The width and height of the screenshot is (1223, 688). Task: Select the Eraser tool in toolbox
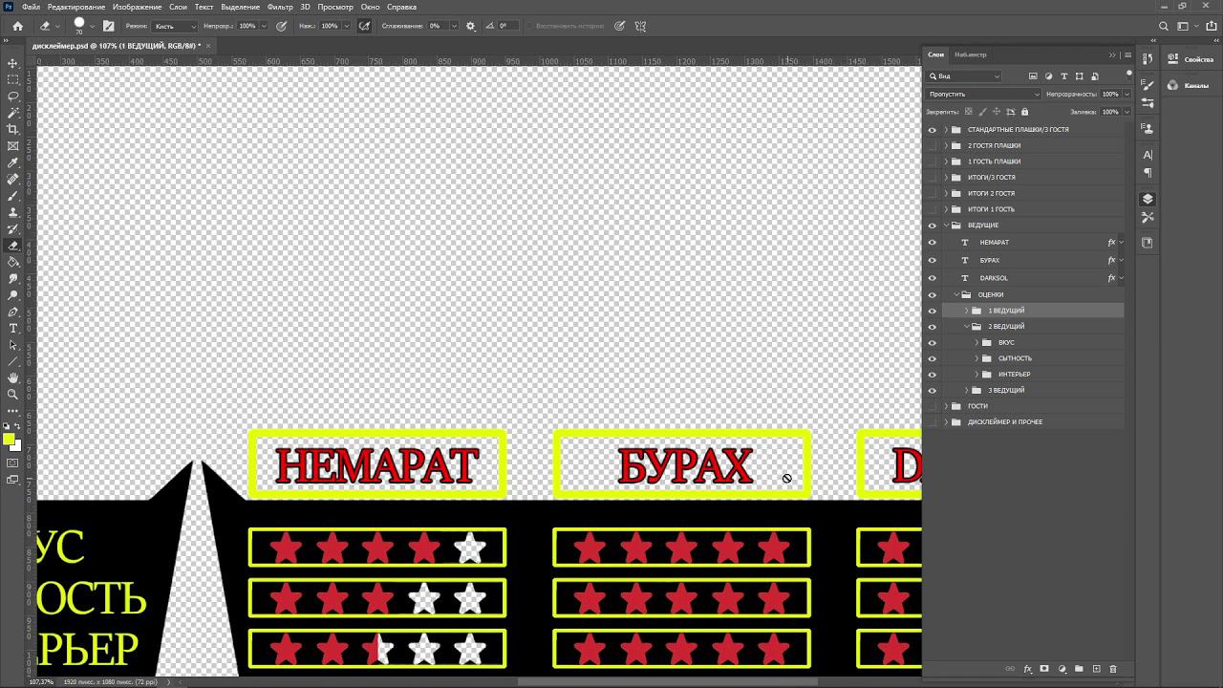13,246
